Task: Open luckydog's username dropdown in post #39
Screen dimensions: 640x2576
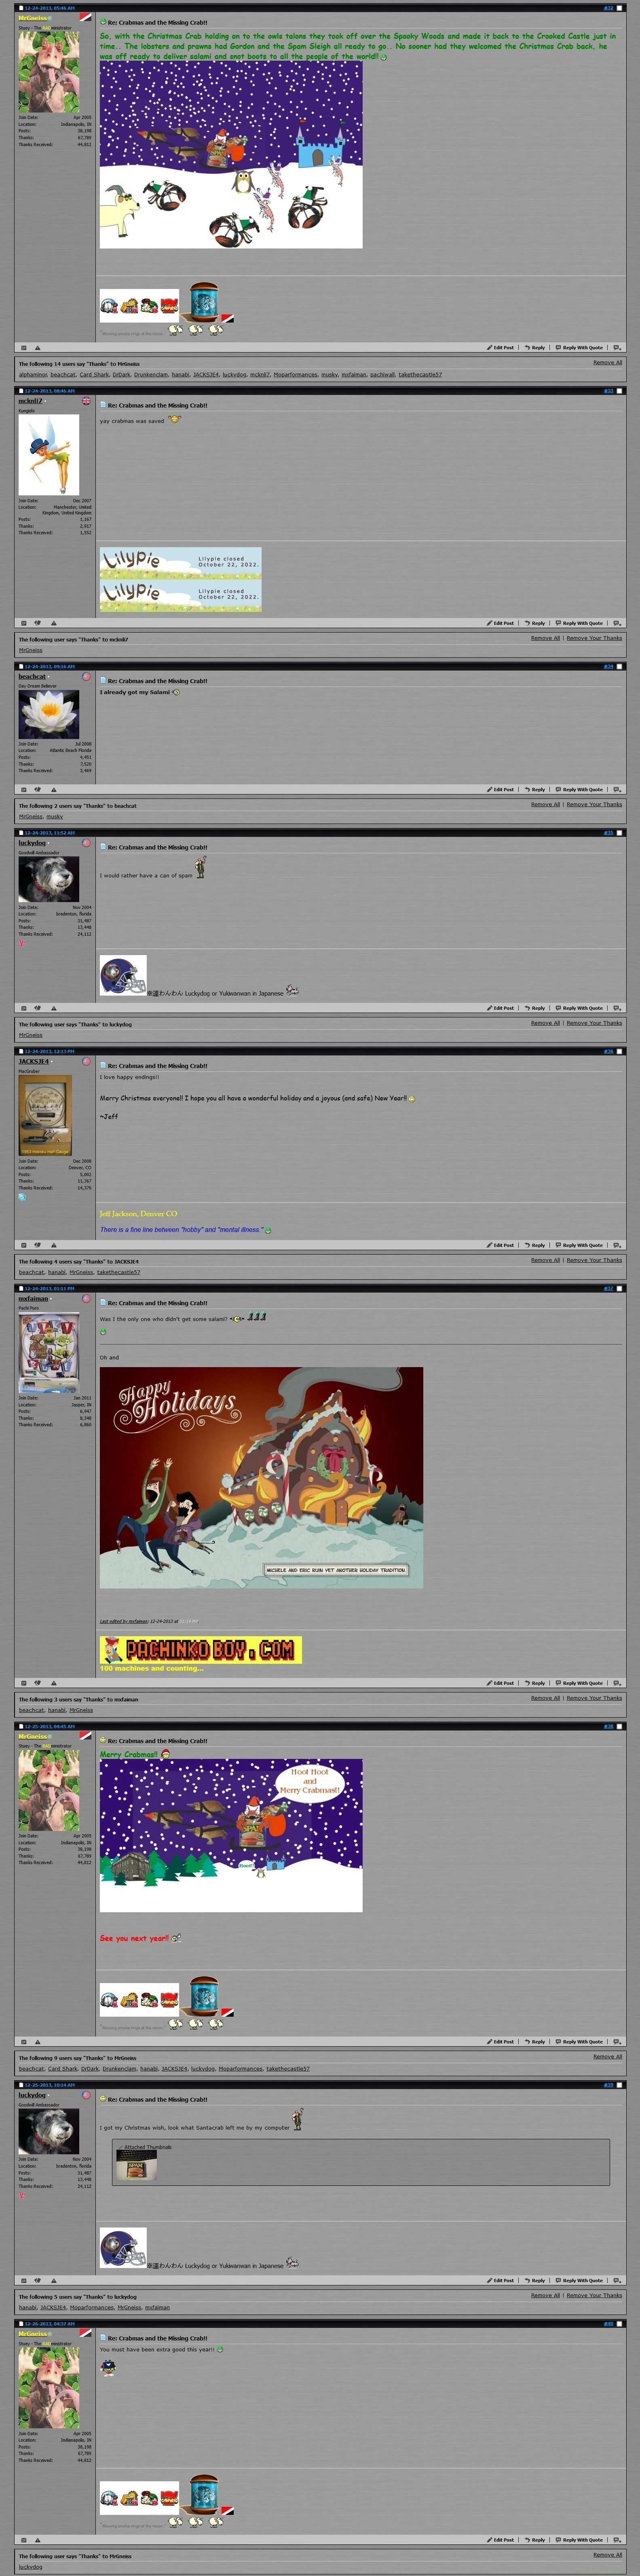Action: click(32, 2095)
